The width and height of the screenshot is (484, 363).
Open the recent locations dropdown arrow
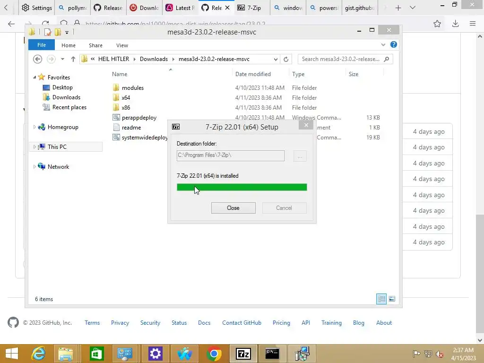click(x=62, y=59)
